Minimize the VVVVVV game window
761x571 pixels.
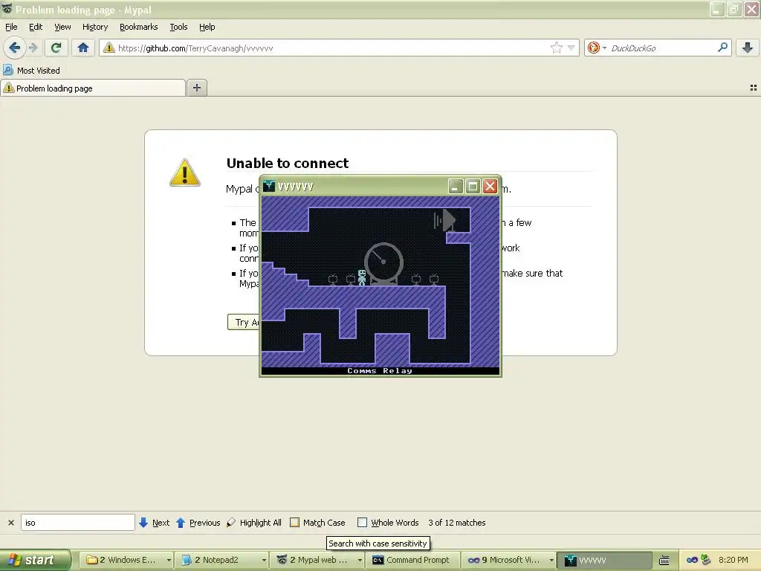coord(456,187)
